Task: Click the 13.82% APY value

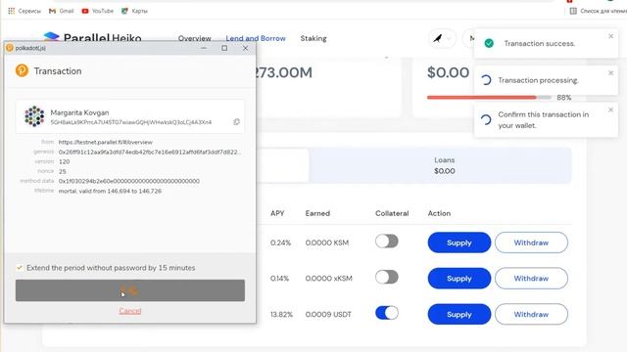Action: pos(281,315)
